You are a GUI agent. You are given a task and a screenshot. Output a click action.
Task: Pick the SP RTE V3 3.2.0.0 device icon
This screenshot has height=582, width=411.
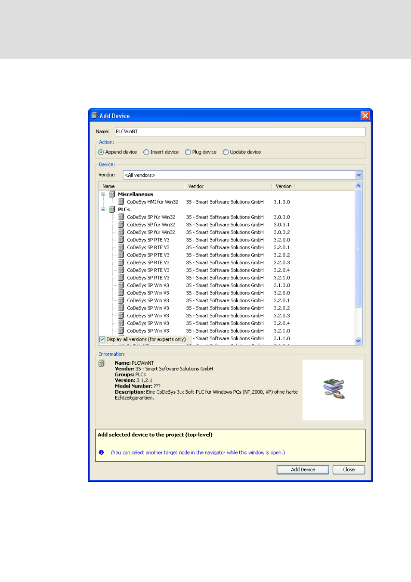pyautogui.click(x=121, y=240)
